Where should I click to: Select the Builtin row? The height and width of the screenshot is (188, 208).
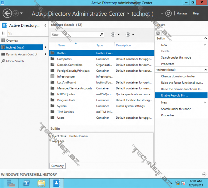(x=102, y=53)
